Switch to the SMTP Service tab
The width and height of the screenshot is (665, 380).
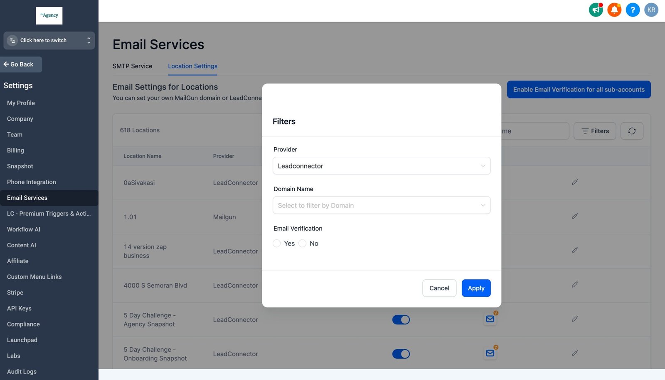(132, 66)
